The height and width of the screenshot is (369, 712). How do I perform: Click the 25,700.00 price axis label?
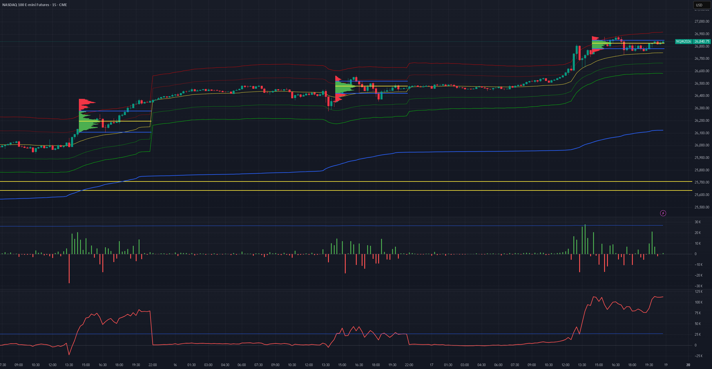pyautogui.click(x=702, y=182)
